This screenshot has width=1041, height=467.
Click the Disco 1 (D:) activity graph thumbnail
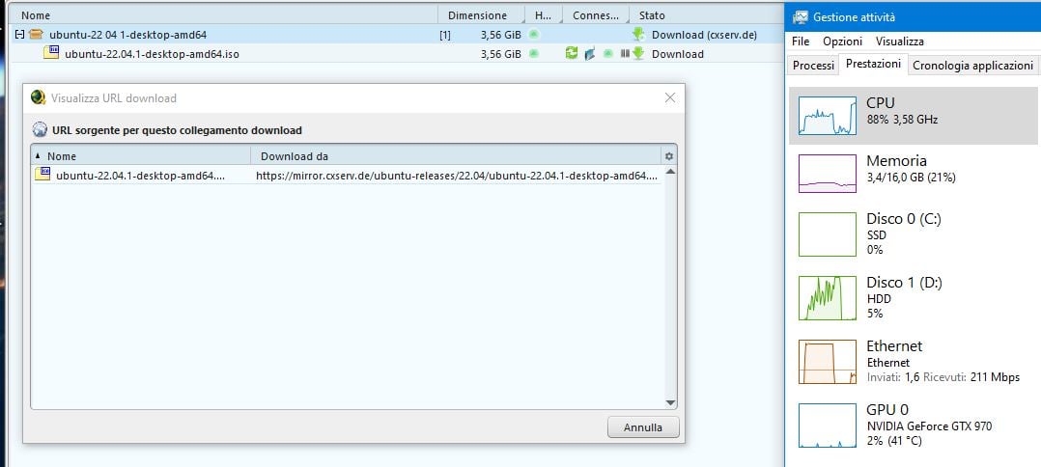(828, 298)
